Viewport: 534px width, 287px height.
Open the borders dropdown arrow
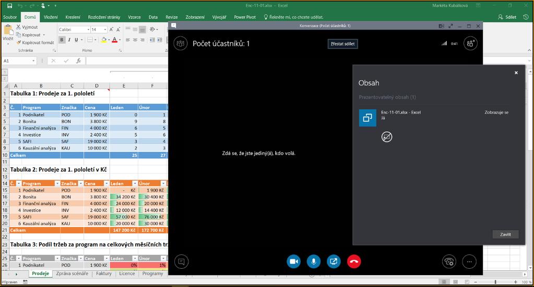pyautogui.click(x=96, y=40)
